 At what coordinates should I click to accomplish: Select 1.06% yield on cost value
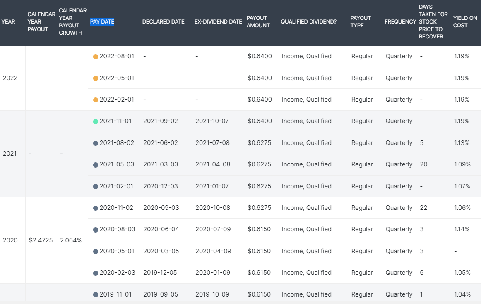pyautogui.click(x=462, y=208)
